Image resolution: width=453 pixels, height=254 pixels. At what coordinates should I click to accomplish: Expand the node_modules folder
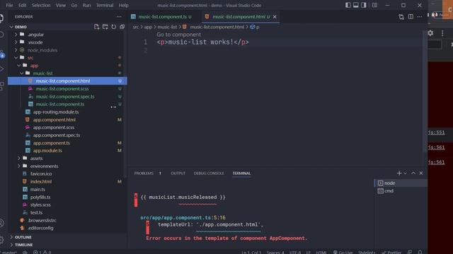click(16, 50)
